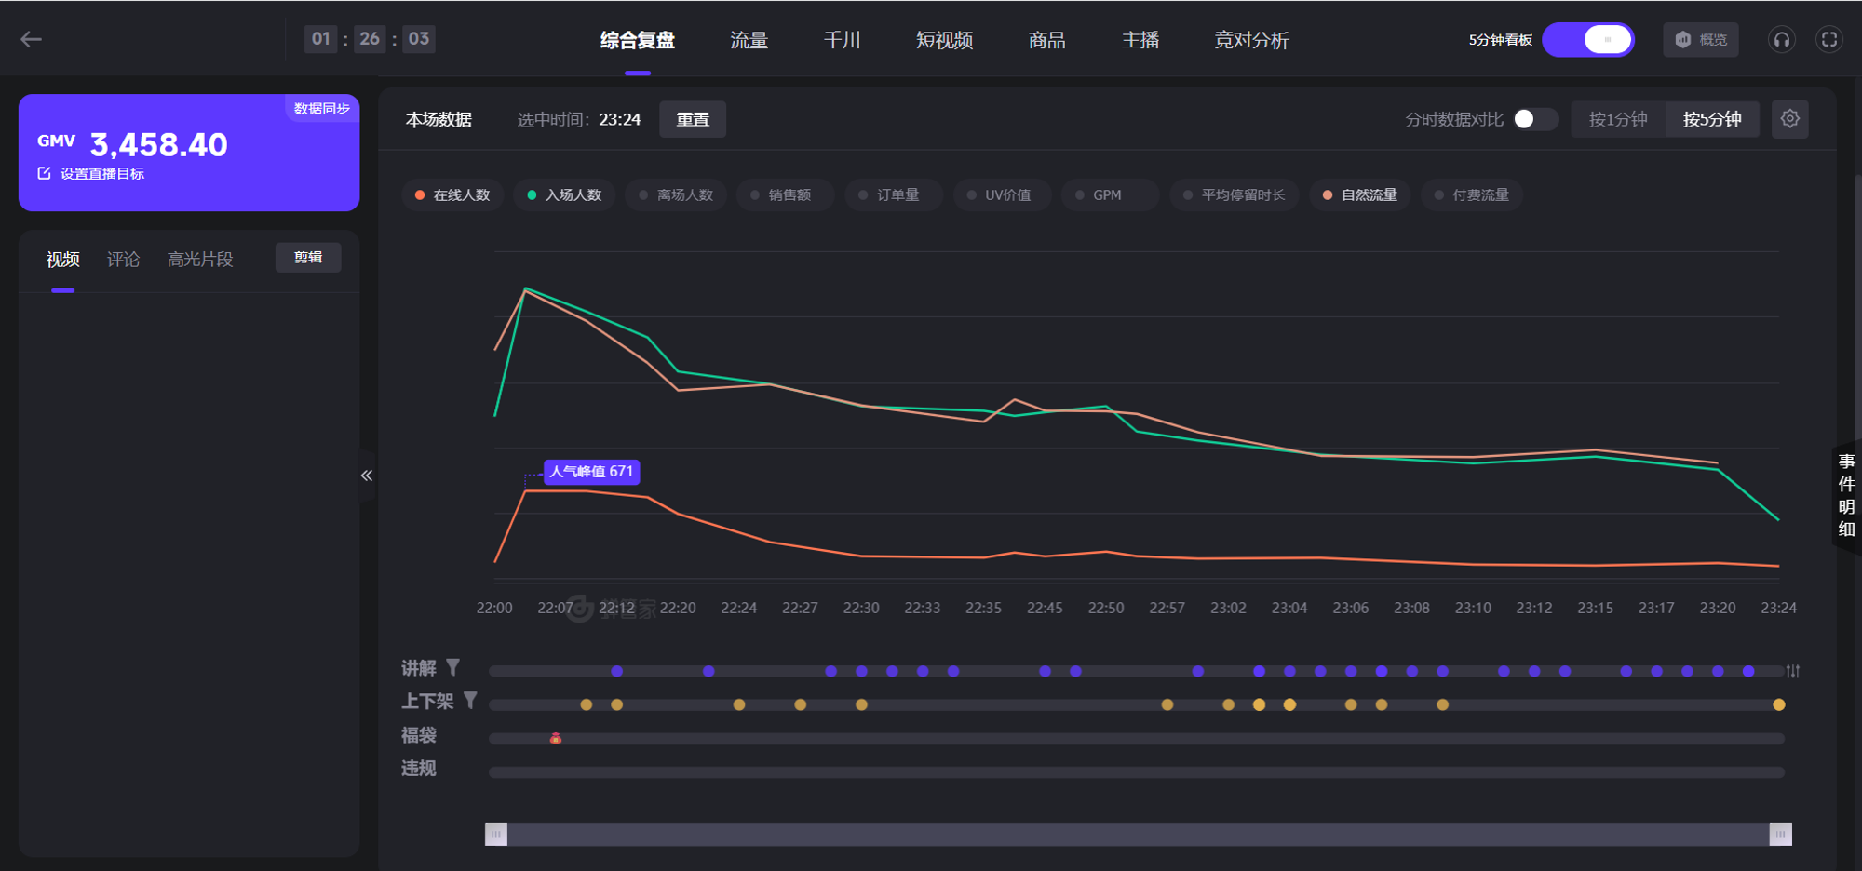Viewport: 1862px width, 871px height.
Task: Open chart settings gear icon
Action: click(1789, 119)
